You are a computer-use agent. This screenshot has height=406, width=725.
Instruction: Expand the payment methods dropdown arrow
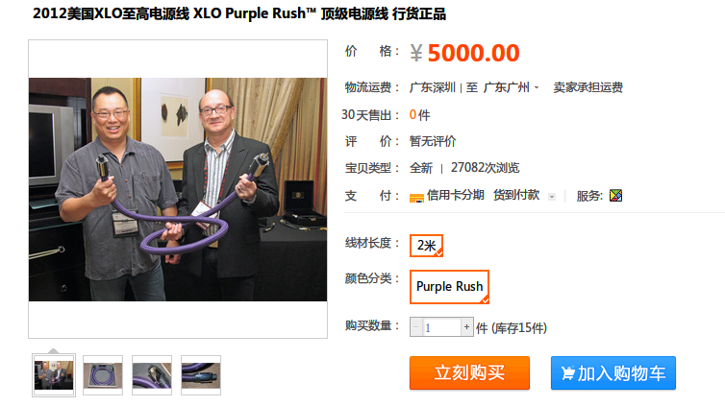[552, 197]
